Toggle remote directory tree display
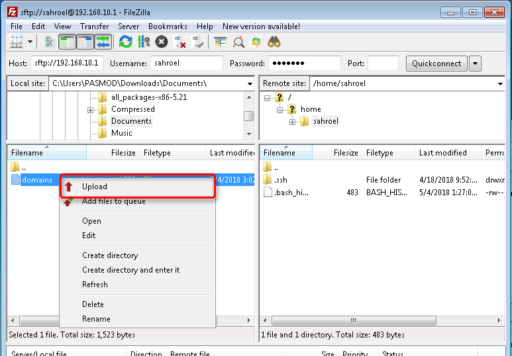 (x=85, y=42)
